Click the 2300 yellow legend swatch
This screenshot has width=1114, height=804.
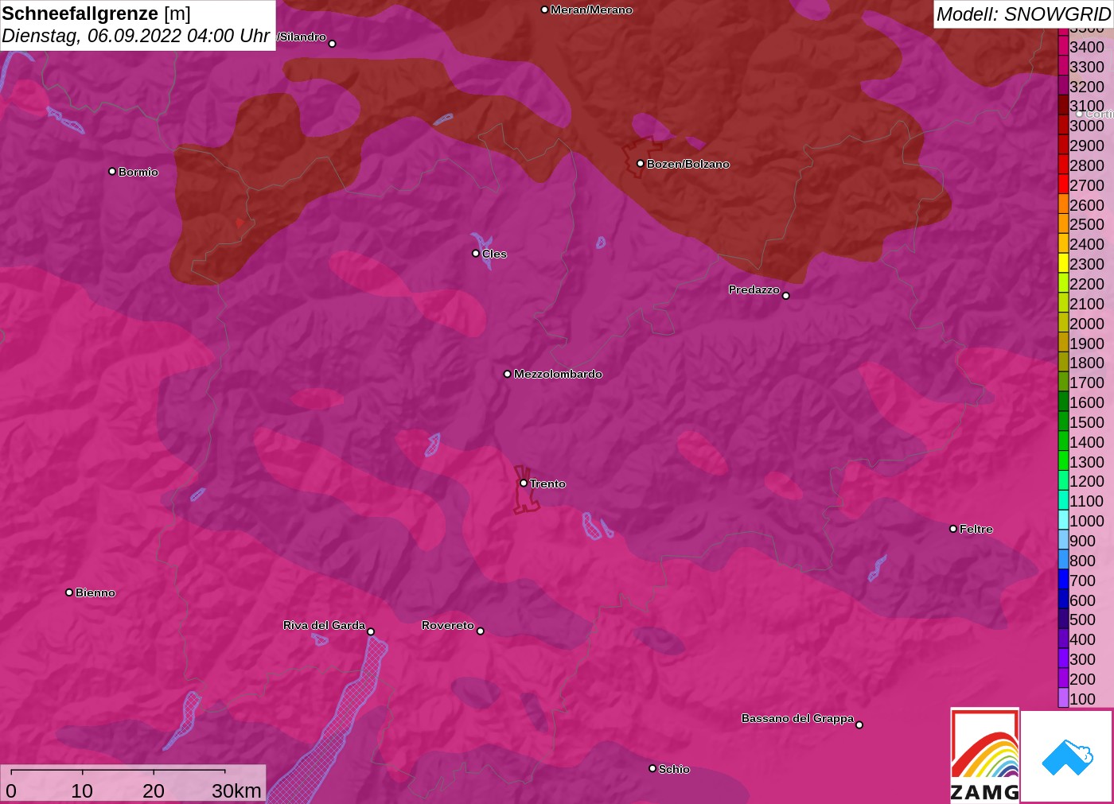pos(1063,263)
